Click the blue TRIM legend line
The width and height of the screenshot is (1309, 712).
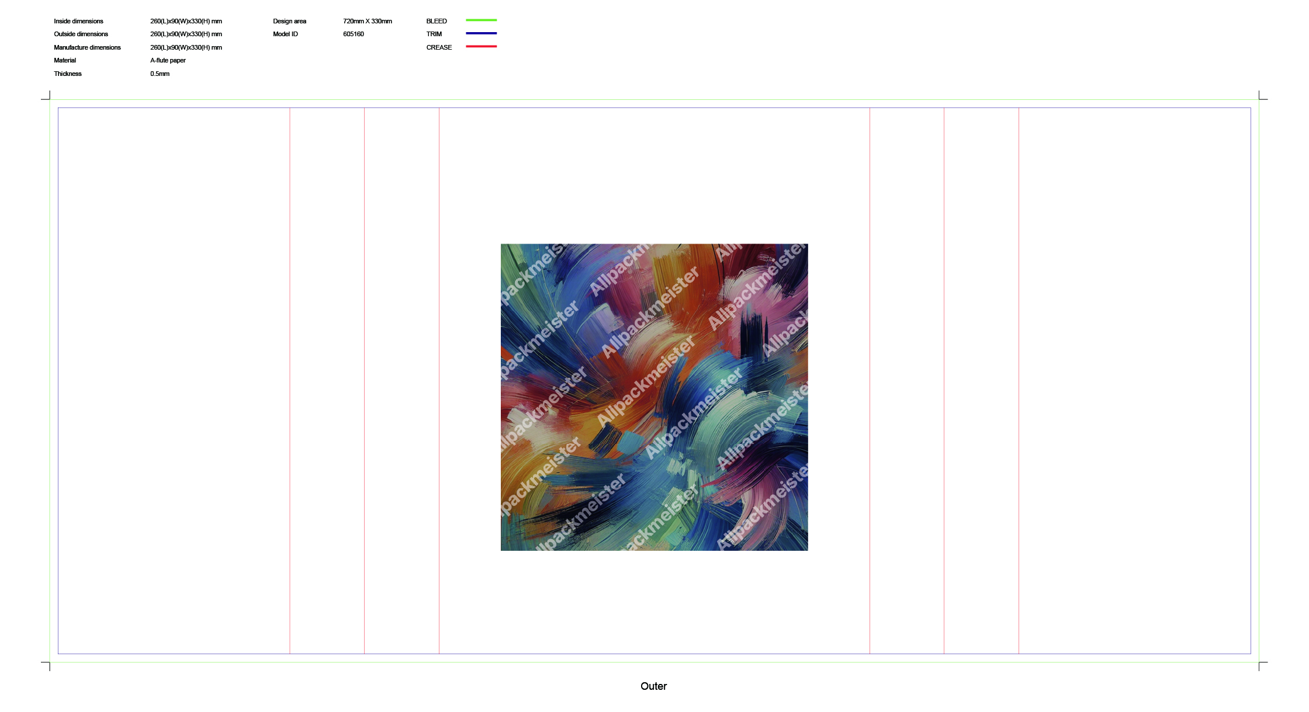[x=481, y=33]
